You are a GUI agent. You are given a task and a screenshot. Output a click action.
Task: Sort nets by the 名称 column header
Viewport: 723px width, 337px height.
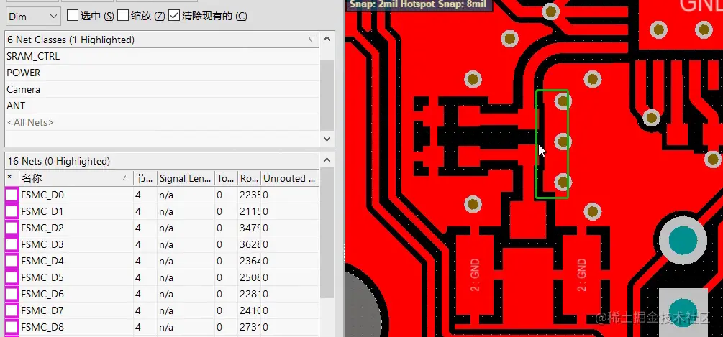(76, 178)
